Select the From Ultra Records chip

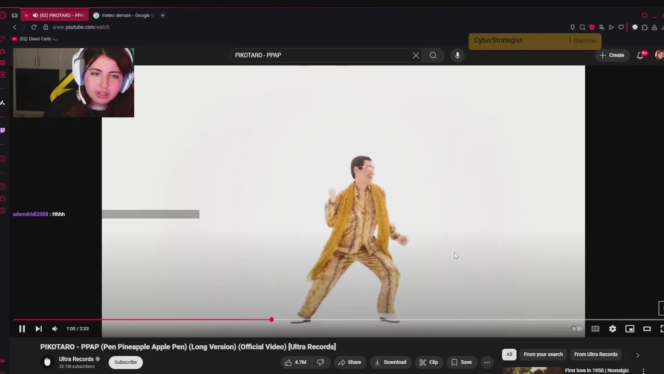(x=596, y=354)
